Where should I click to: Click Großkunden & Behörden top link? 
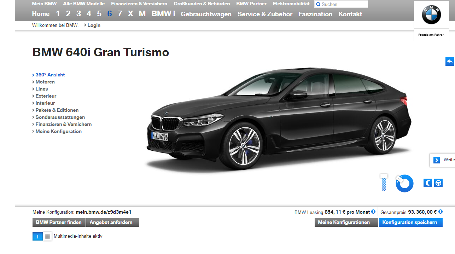click(202, 4)
